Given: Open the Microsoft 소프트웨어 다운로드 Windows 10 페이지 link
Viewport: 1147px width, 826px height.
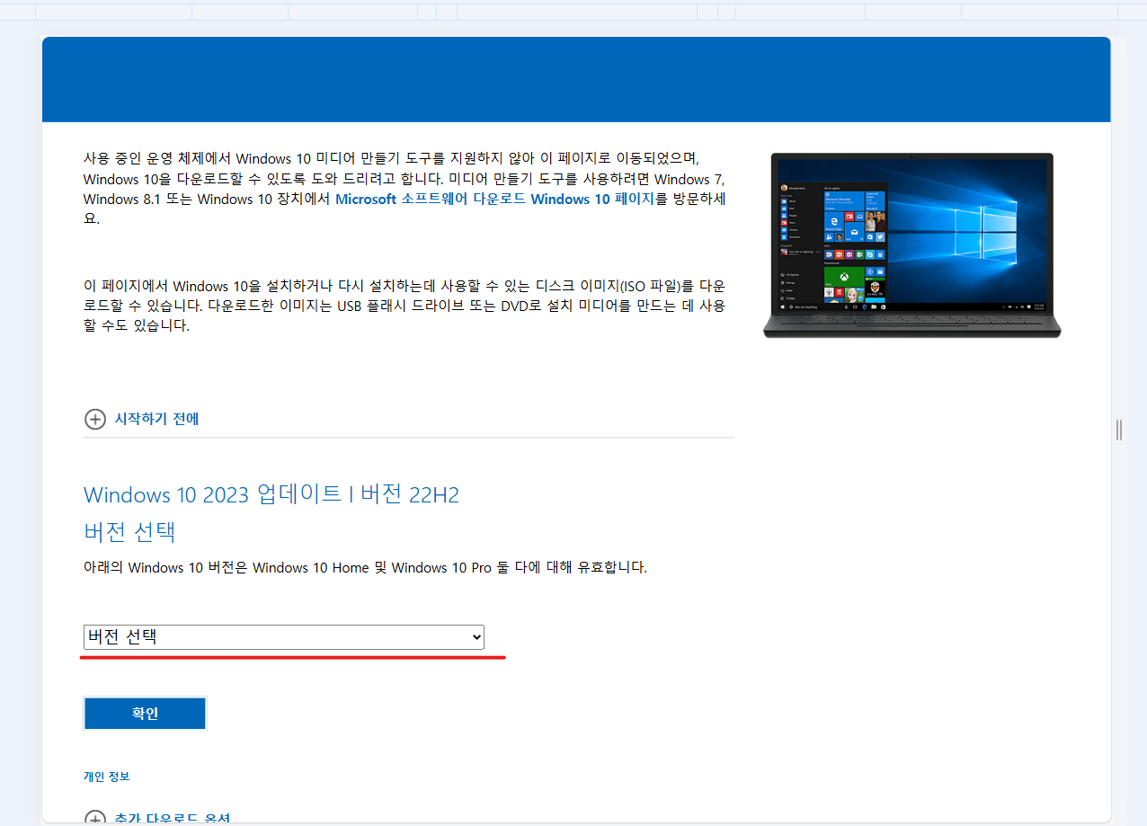Looking at the screenshot, I should pyautogui.click(x=495, y=200).
